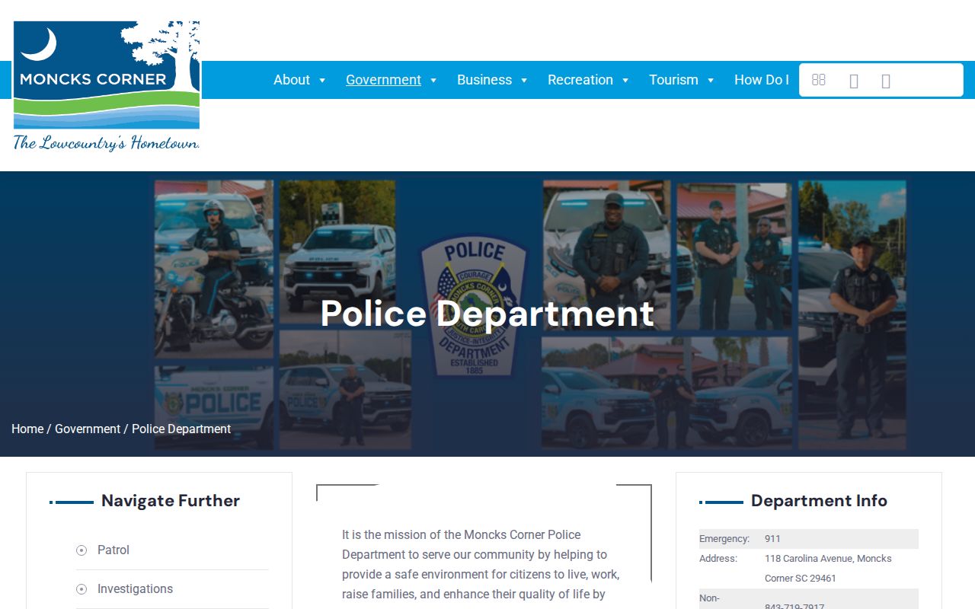The width and height of the screenshot is (975, 609).
Task: Click the Emergency: label
Action: [724, 539]
